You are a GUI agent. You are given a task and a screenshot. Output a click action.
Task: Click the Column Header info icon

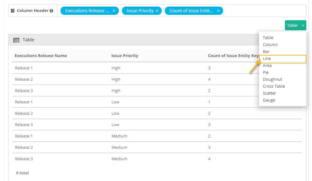51,11
